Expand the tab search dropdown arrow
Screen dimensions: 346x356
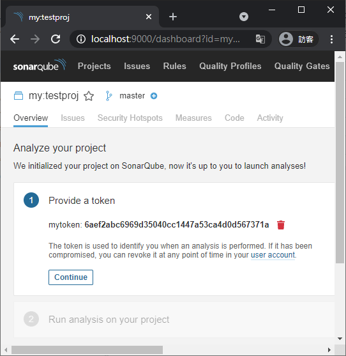click(x=244, y=17)
